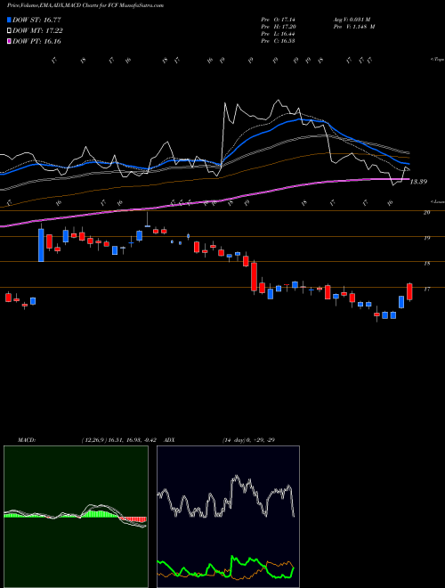
Task: Click the large red candle dropping below 18
Action: point(254,277)
